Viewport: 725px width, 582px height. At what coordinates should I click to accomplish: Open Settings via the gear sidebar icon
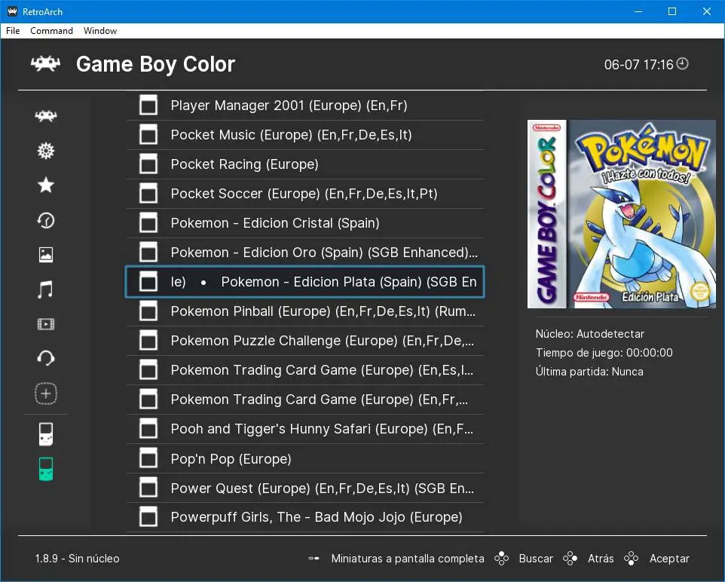point(46,151)
